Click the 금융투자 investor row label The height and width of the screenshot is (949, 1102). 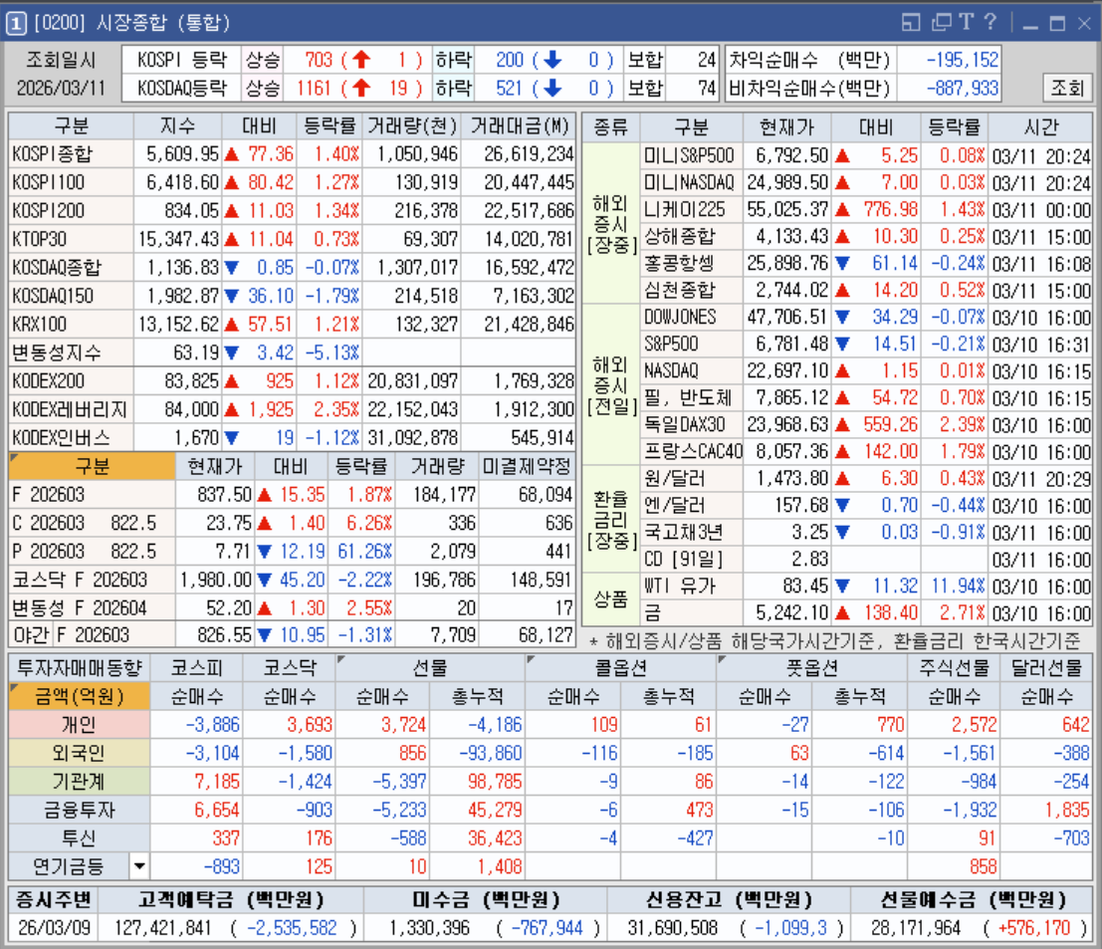[x=80, y=810]
